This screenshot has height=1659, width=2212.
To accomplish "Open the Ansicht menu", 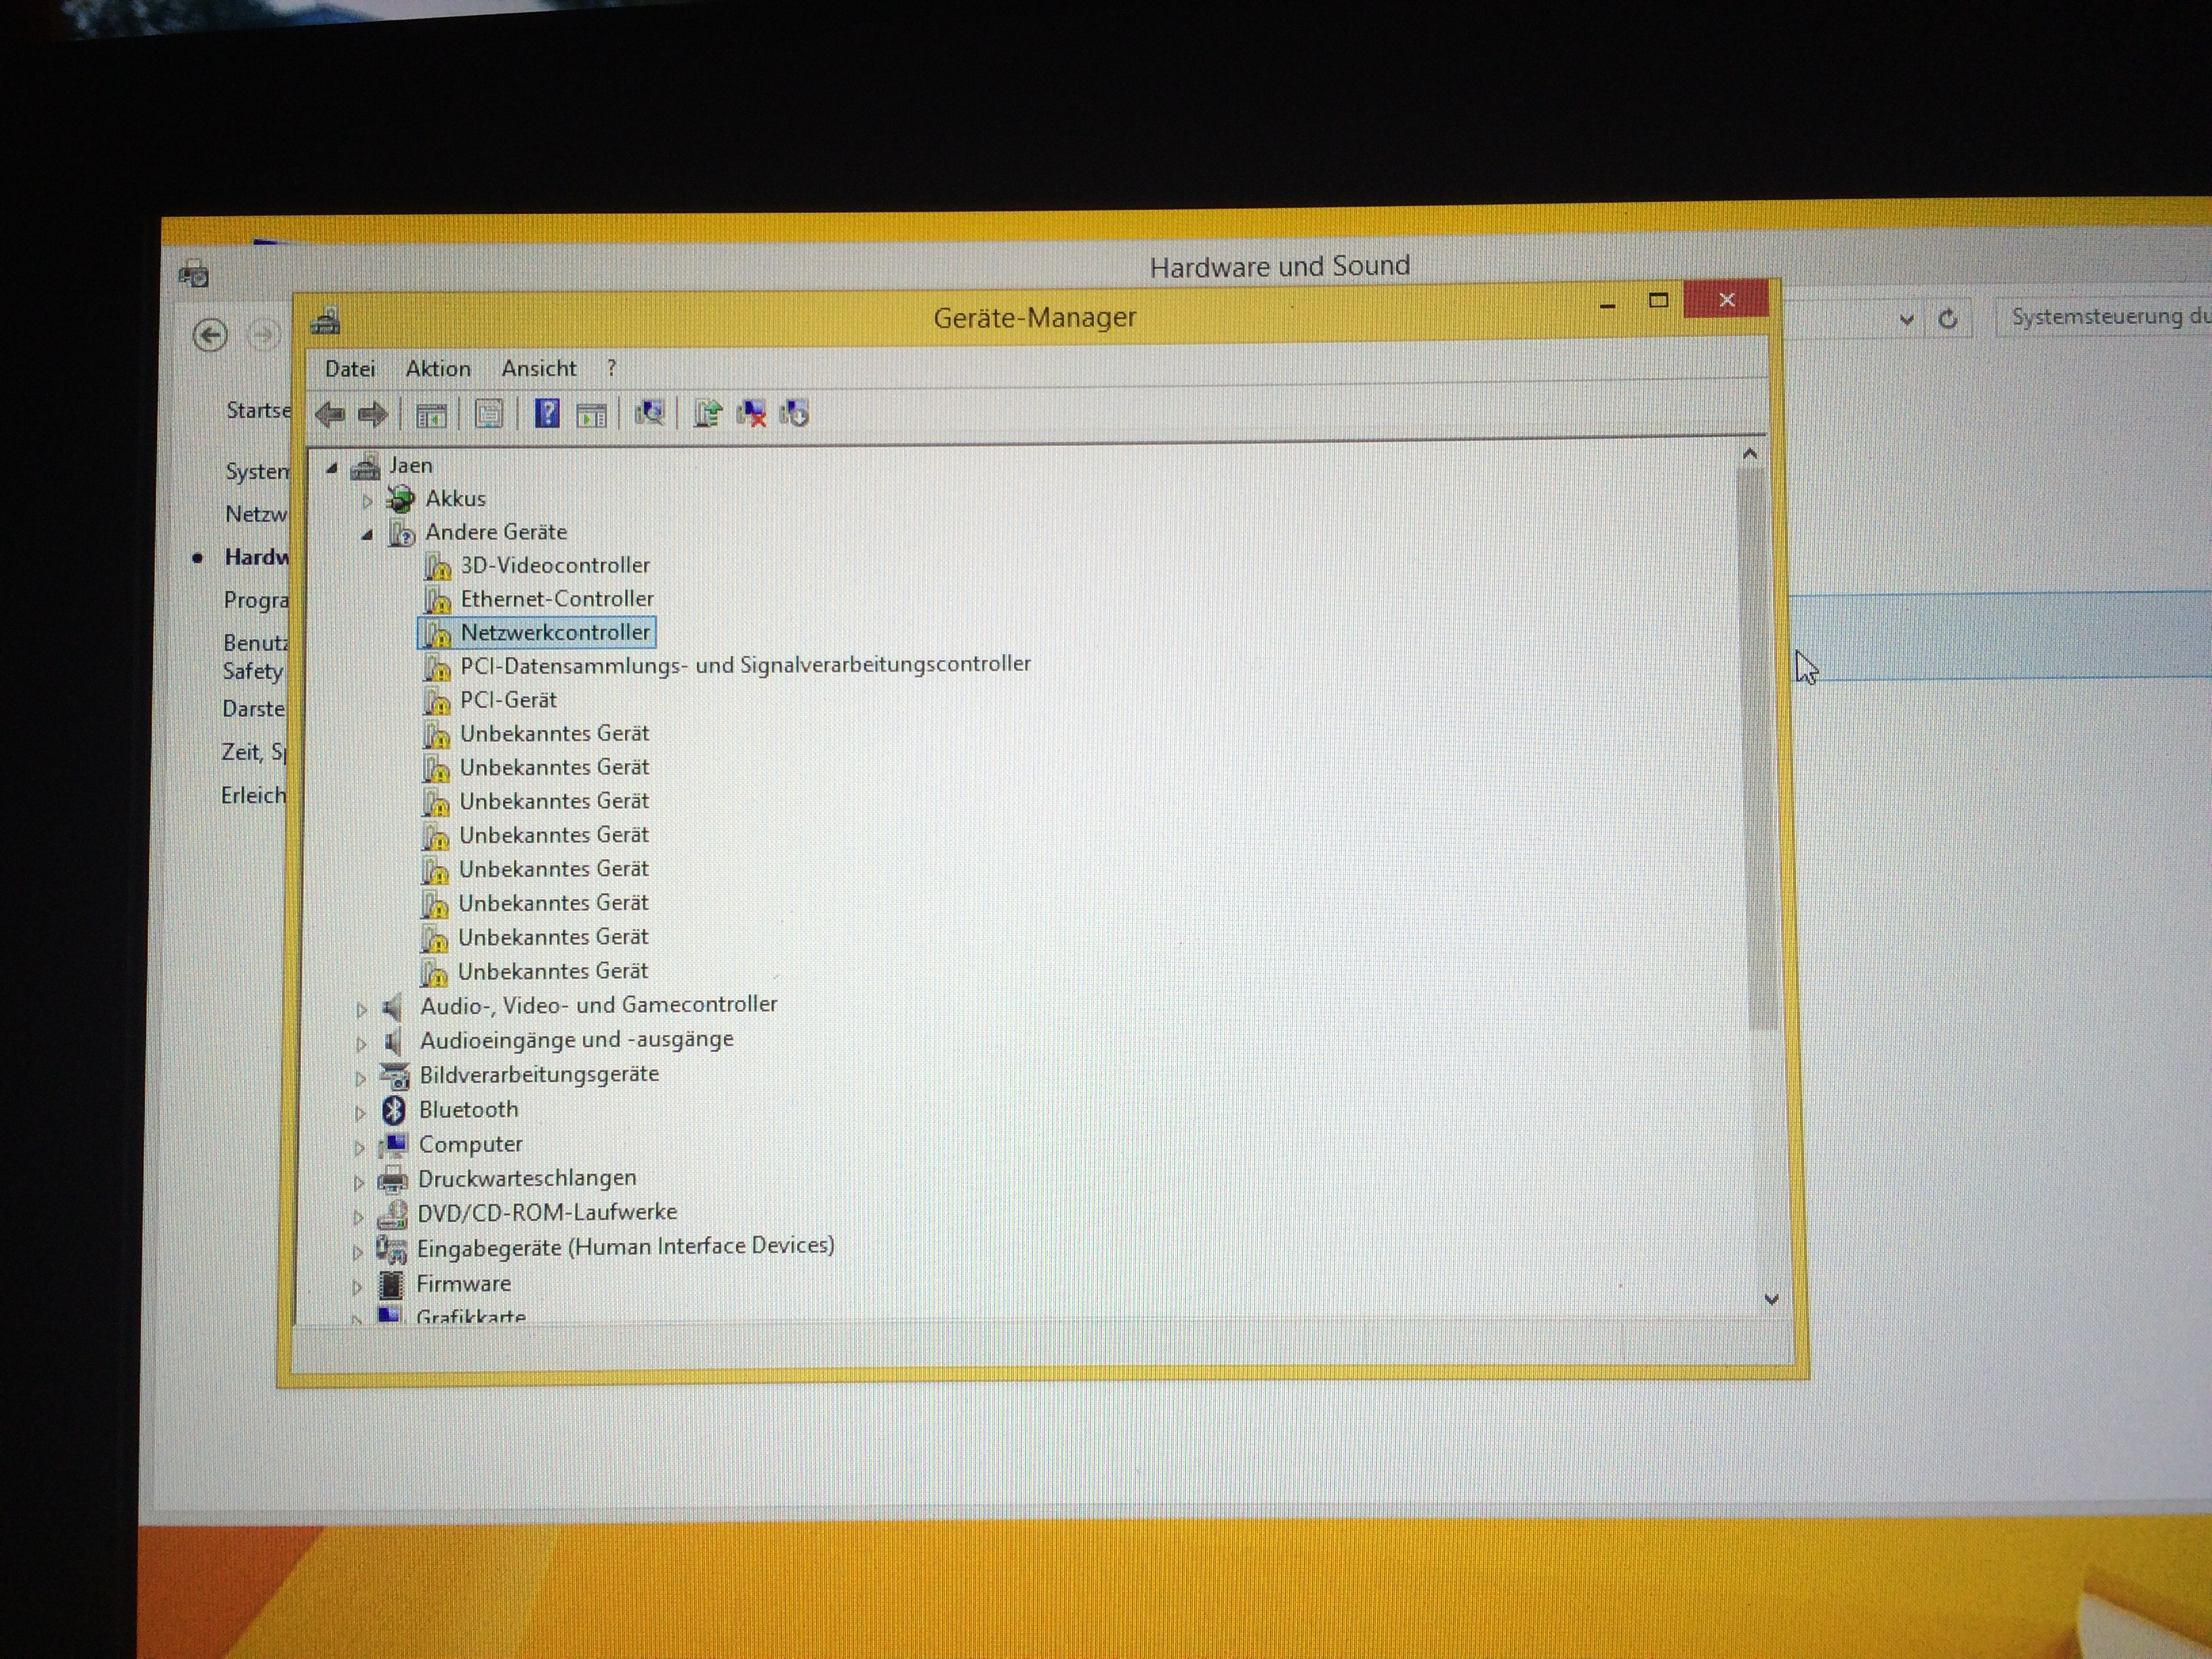I will pos(538,369).
